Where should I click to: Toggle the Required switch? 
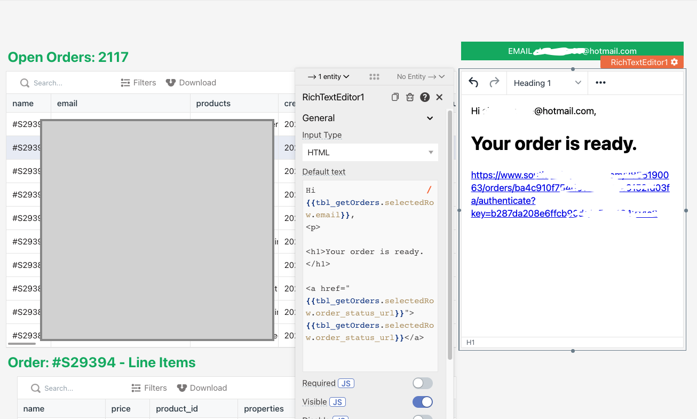pos(422,383)
